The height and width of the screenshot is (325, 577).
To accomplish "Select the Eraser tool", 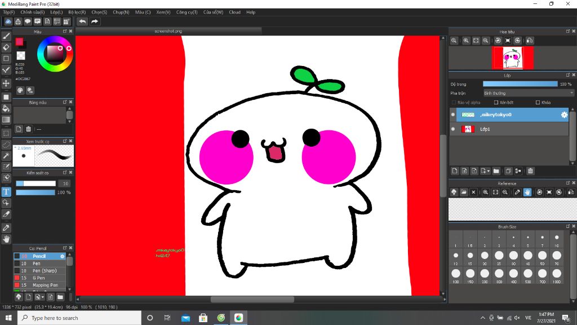I will (x=6, y=47).
